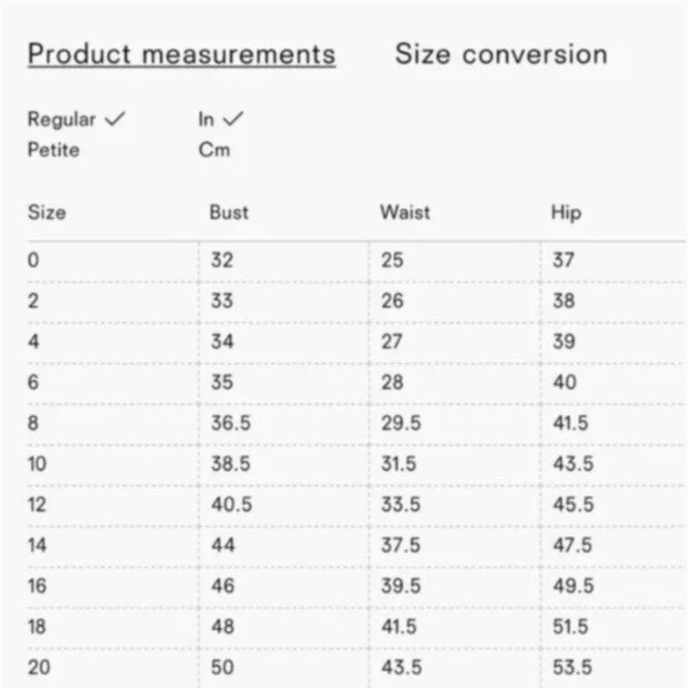Click the waist value 25
Viewport: 688px width, 688px height.
click(x=392, y=260)
